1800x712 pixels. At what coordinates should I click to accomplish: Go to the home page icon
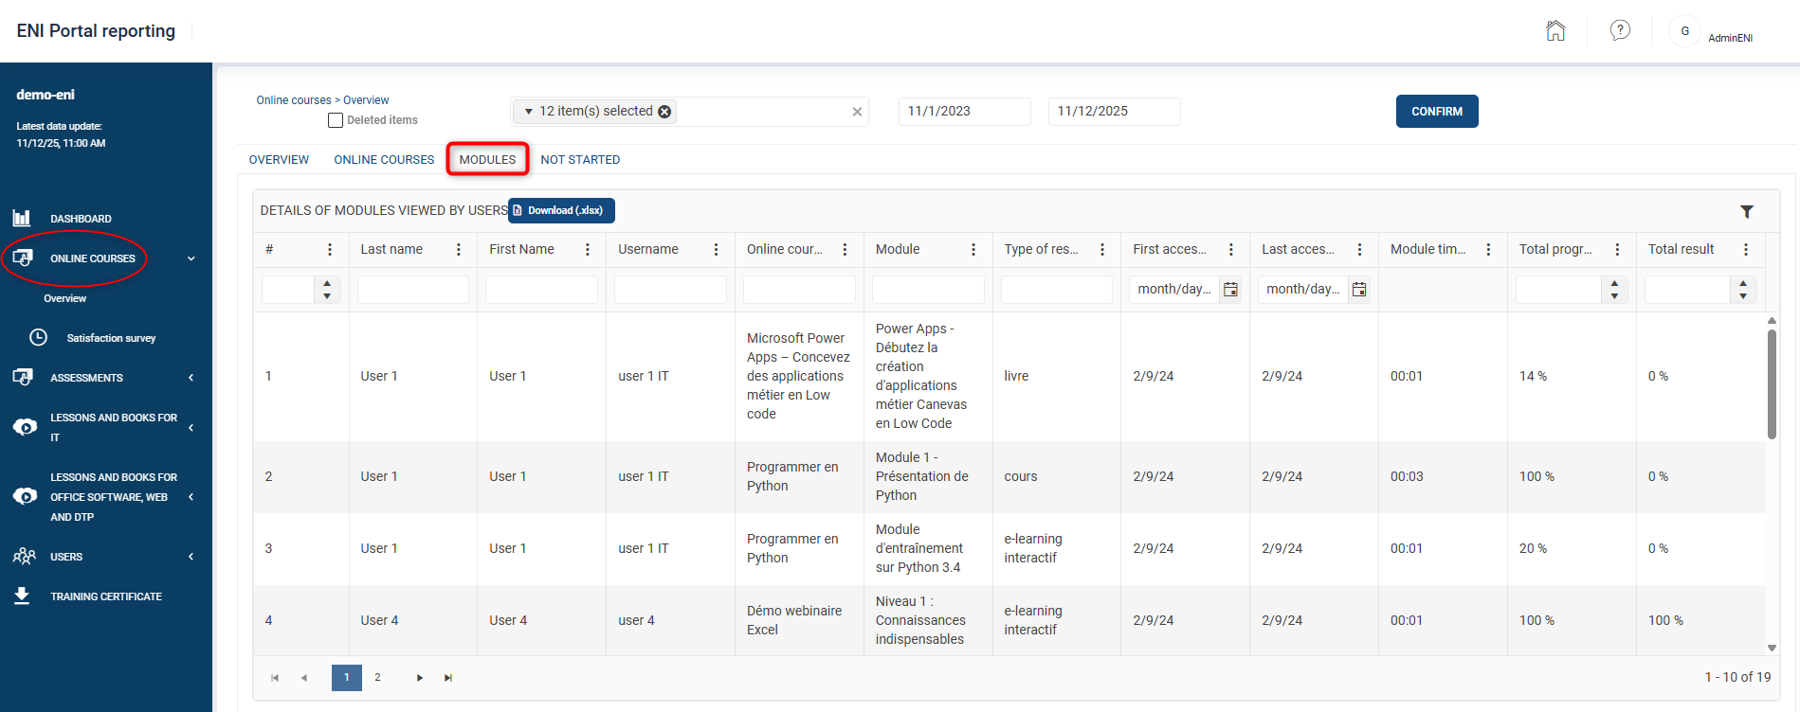coord(1555,31)
